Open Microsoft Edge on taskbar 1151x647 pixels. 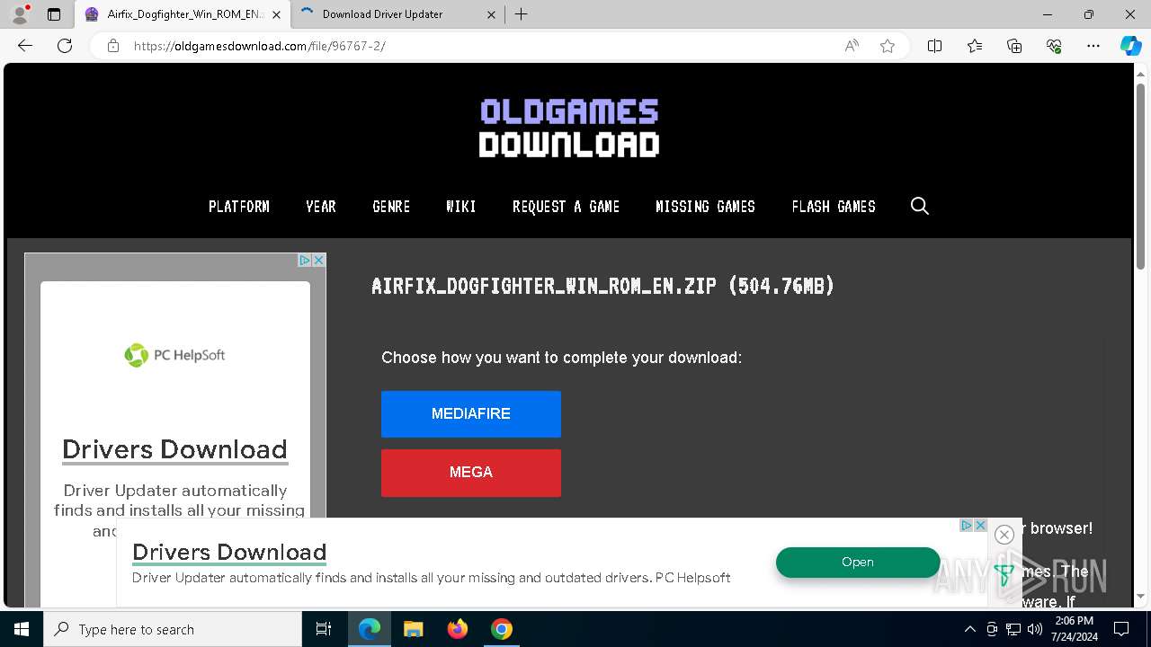click(370, 629)
